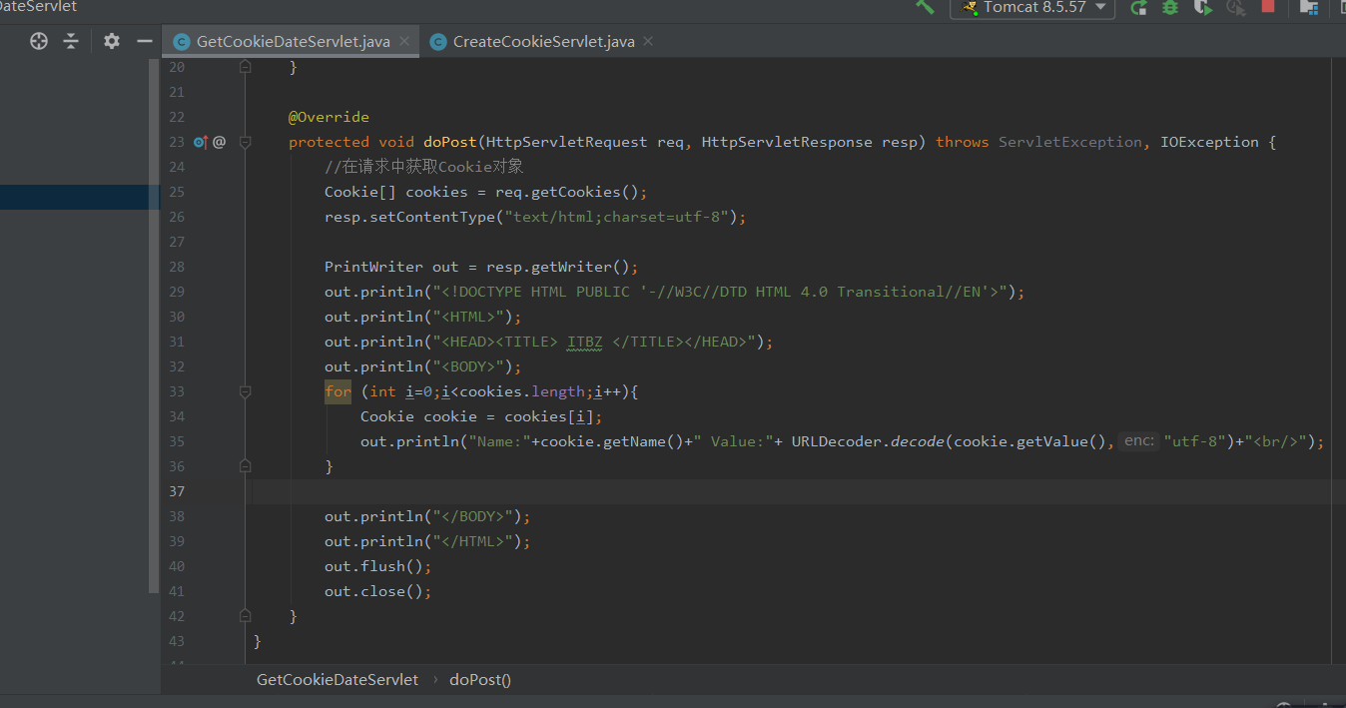This screenshot has width=1346, height=708.
Task: Click out.close() on line 41
Action: [373, 591]
